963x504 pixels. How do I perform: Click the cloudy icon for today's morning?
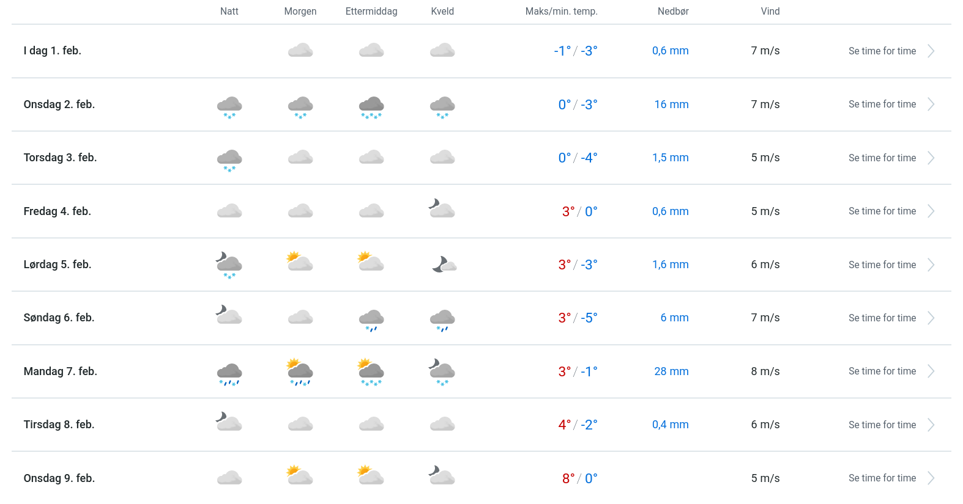coord(300,51)
